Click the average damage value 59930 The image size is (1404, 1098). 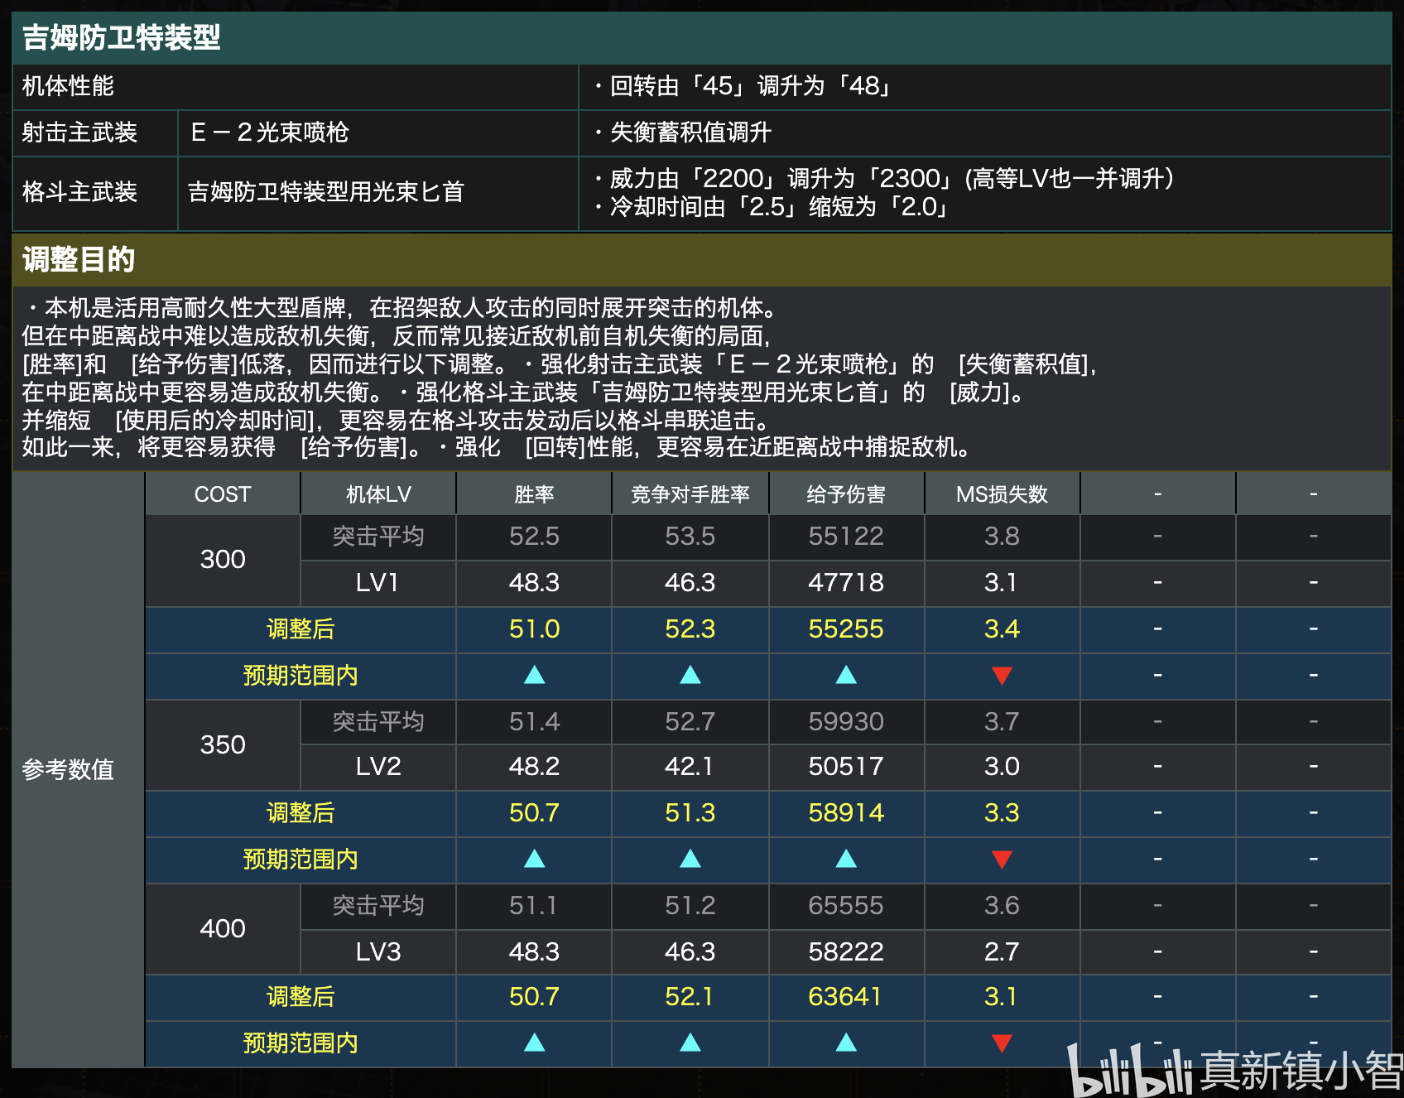point(846,721)
